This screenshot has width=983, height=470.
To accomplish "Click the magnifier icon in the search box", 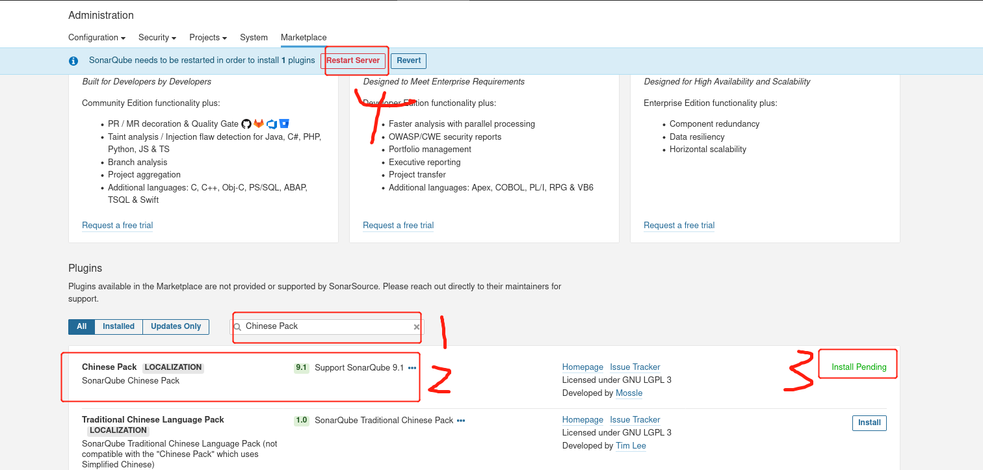I will tap(238, 327).
